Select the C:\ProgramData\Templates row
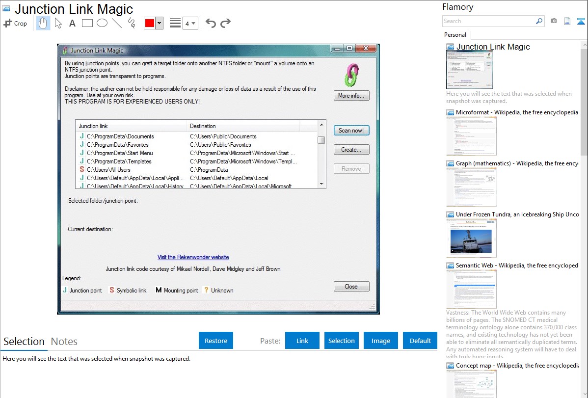Viewport: 588px width, 398px height. [x=196, y=161]
